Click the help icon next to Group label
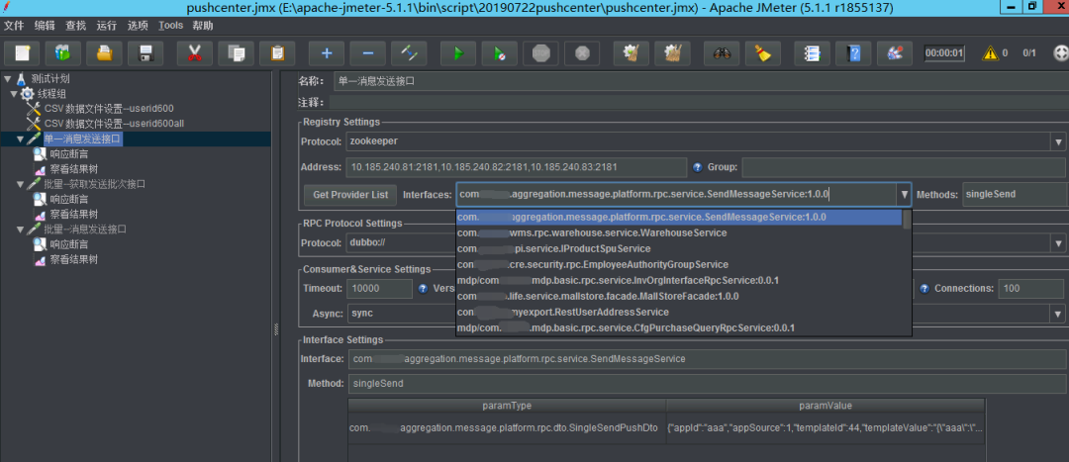 (698, 167)
